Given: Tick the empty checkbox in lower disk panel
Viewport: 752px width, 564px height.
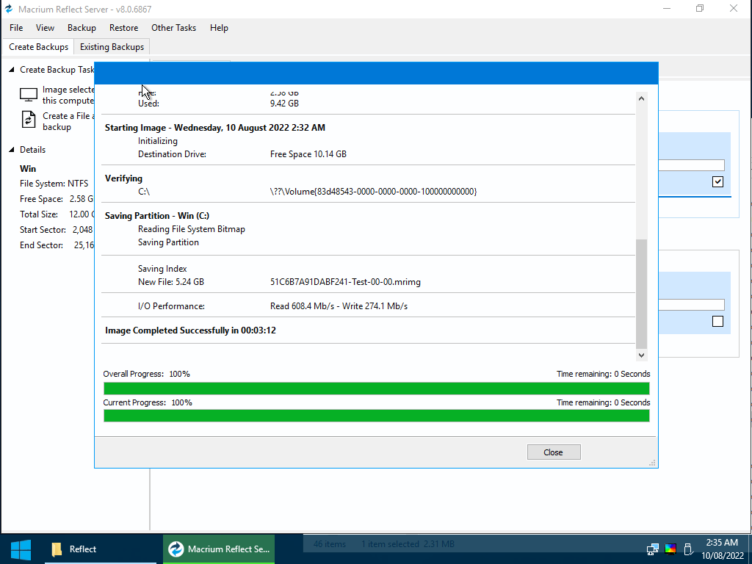Looking at the screenshot, I should tap(717, 322).
